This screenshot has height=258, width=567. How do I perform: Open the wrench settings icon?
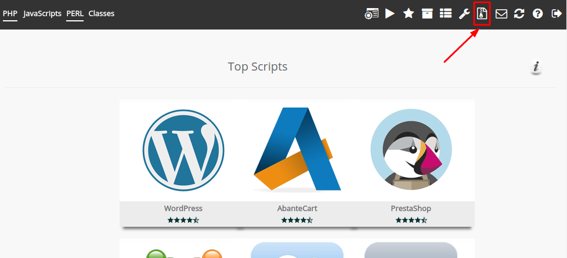(x=464, y=14)
